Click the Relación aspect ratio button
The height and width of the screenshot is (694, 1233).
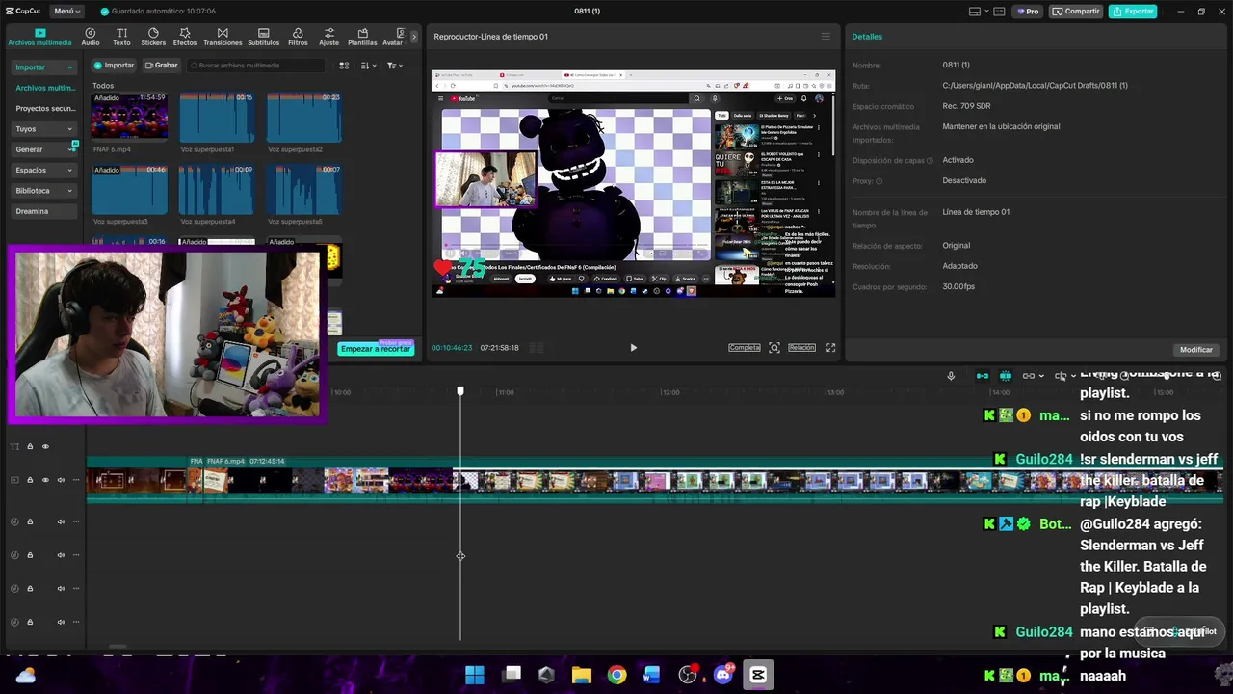[x=801, y=348]
